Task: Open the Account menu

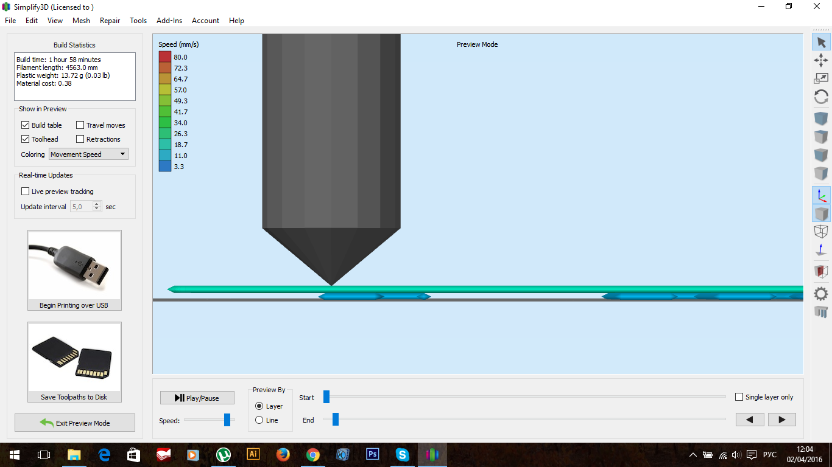Action: 205,21
